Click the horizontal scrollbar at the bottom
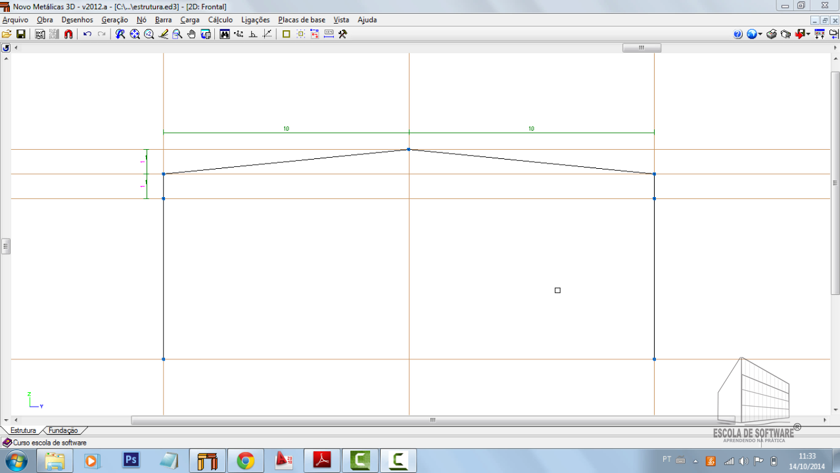 (x=432, y=420)
